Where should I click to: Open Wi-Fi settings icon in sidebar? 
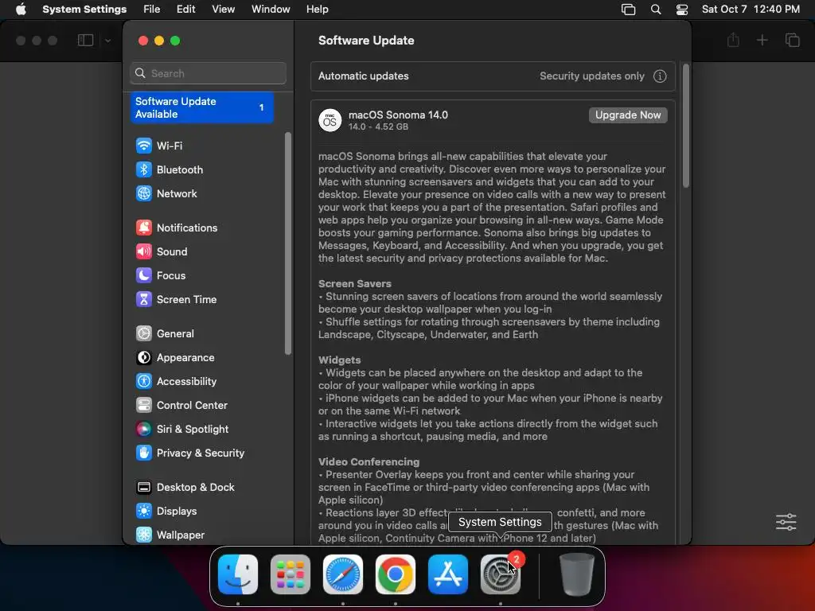point(143,146)
